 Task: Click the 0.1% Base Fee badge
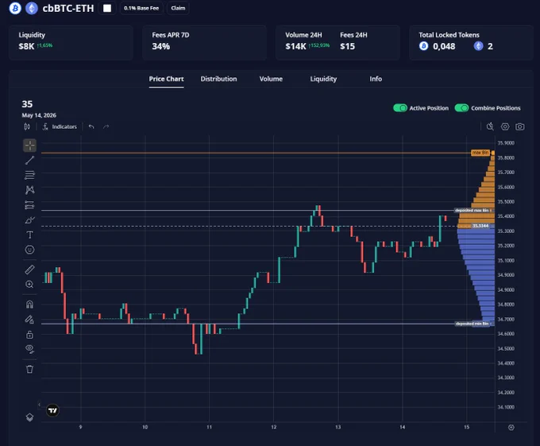[141, 8]
